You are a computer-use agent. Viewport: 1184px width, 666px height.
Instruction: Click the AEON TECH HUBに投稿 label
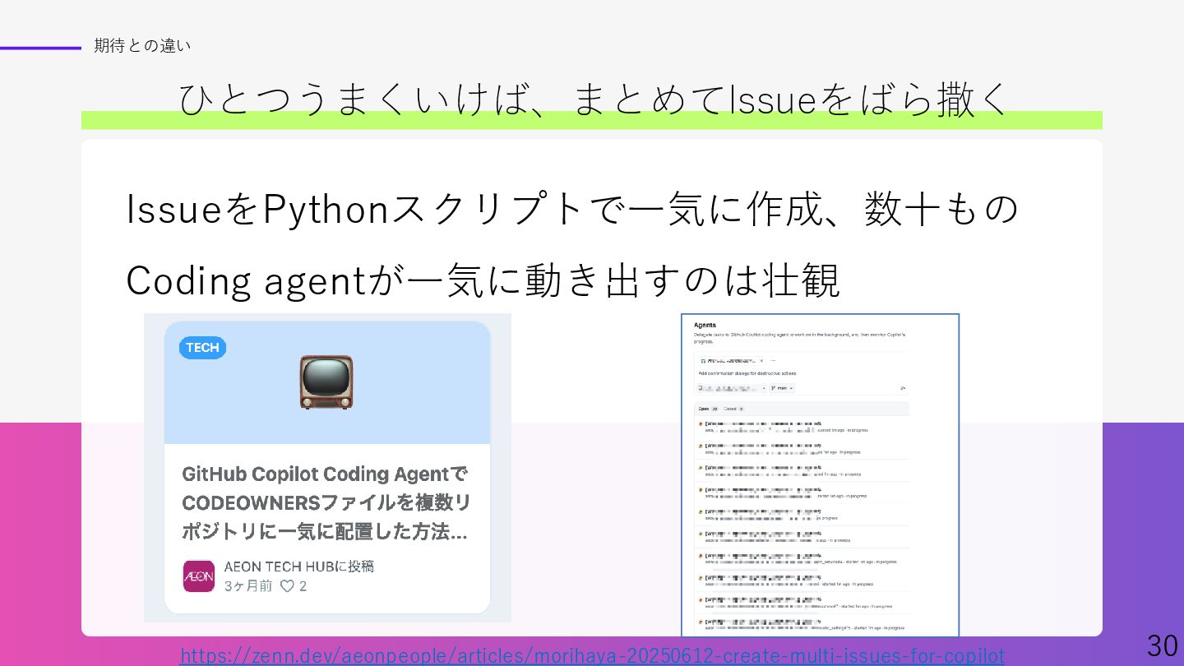click(299, 567)
